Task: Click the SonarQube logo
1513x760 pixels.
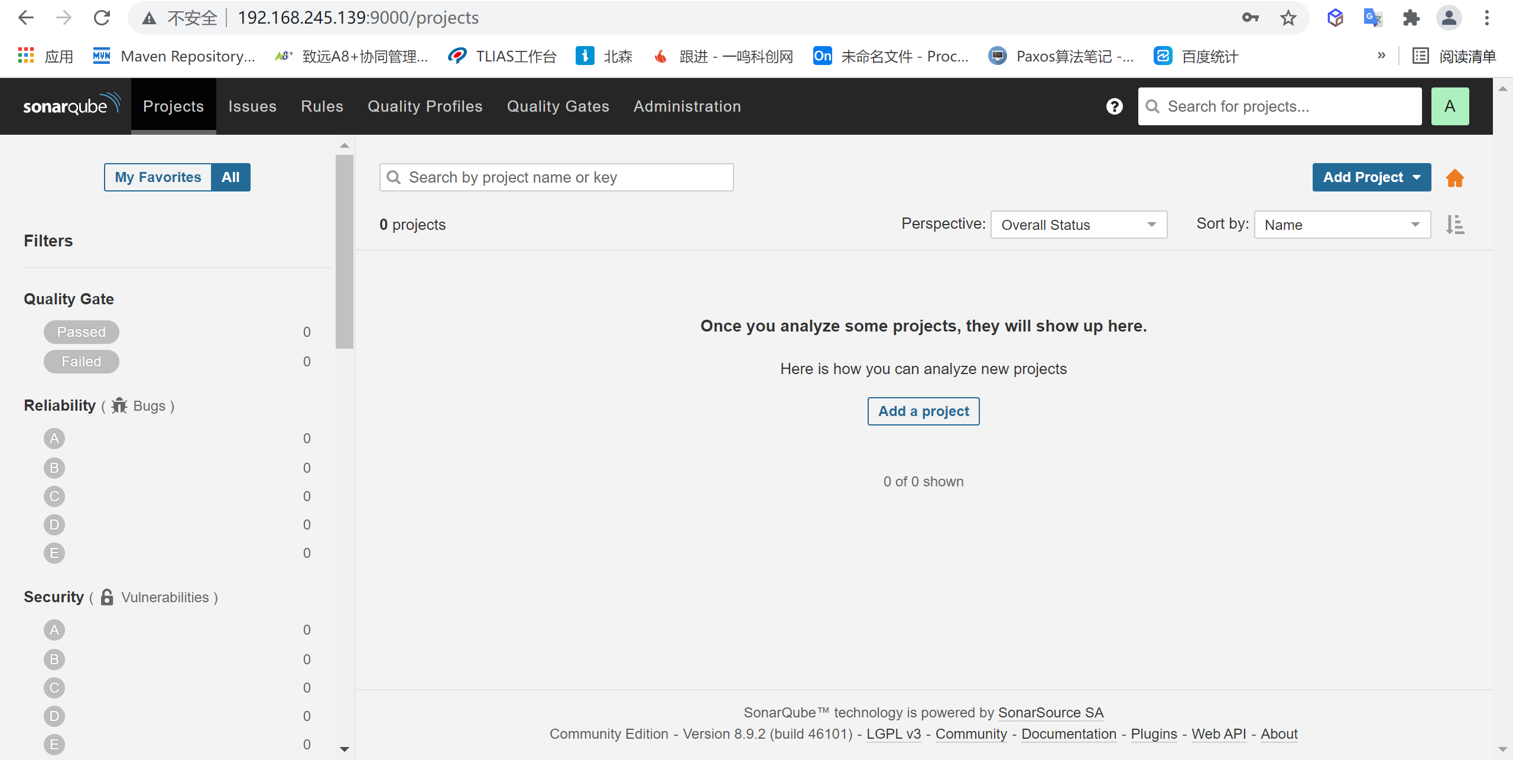Action: pyautogui.click(x=71, y=106)
